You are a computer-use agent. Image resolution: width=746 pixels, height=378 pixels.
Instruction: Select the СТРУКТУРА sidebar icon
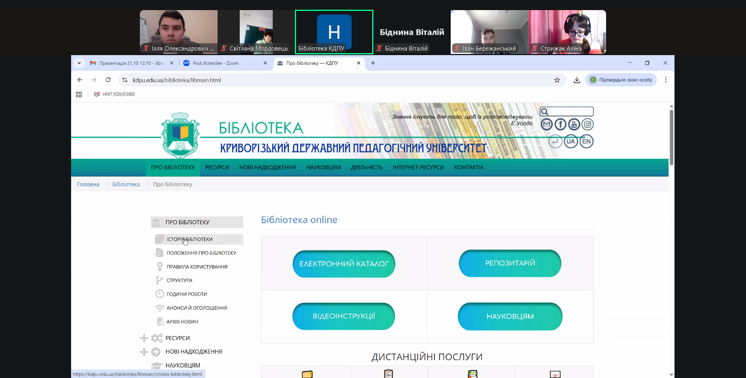tap(159, 280)
